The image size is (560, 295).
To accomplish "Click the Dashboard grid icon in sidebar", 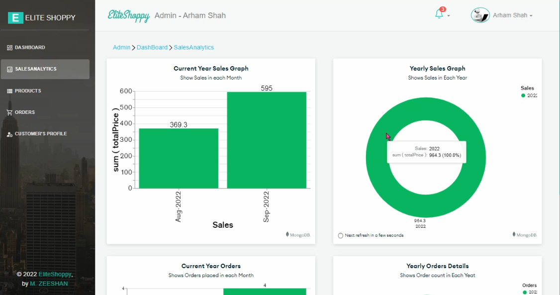I will point(9,47).
